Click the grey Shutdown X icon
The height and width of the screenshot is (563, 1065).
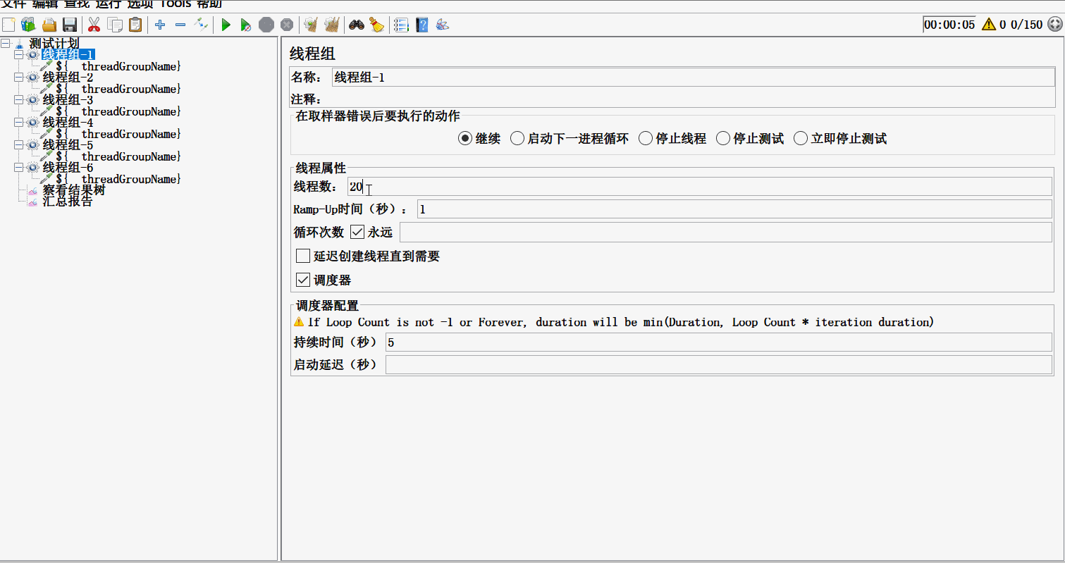[286, 25]
